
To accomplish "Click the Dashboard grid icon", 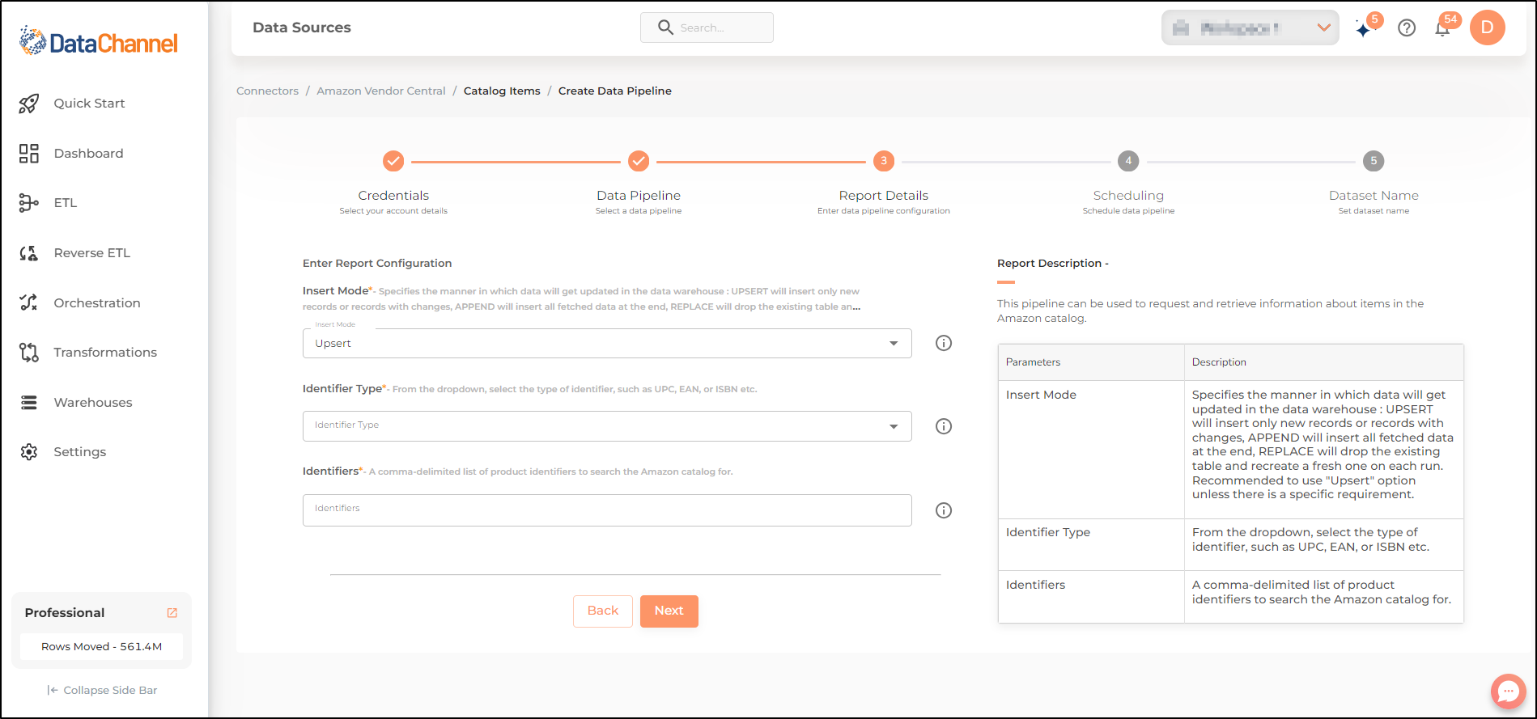I will click(29, 154).
